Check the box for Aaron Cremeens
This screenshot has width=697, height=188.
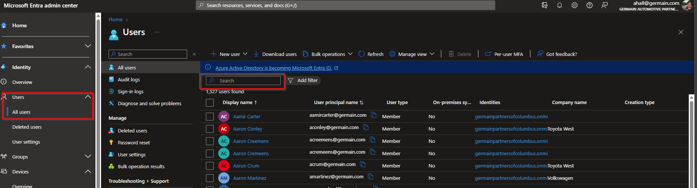(210, 153)
